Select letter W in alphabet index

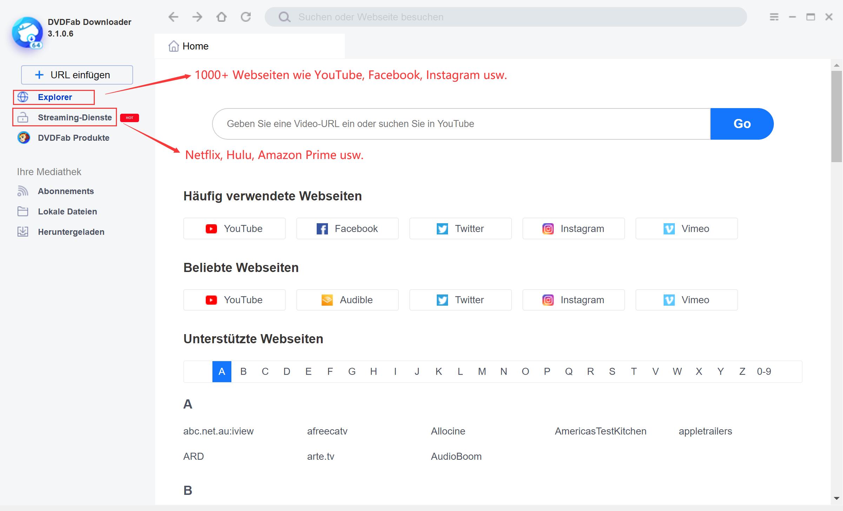(x=677, y=371)
